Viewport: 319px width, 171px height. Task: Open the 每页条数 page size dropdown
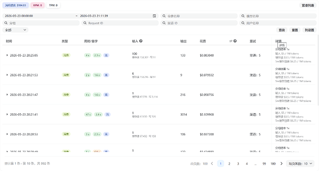(x=301, y=164)
